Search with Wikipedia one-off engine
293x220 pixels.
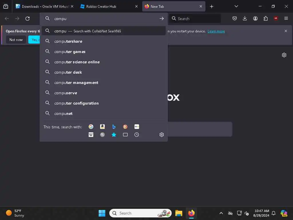91,135
